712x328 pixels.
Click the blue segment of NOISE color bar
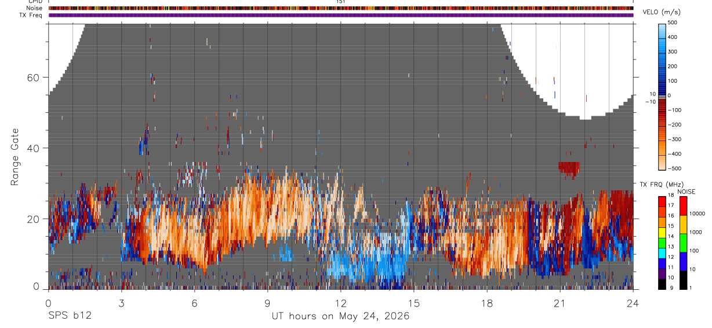tap(682, 261)
